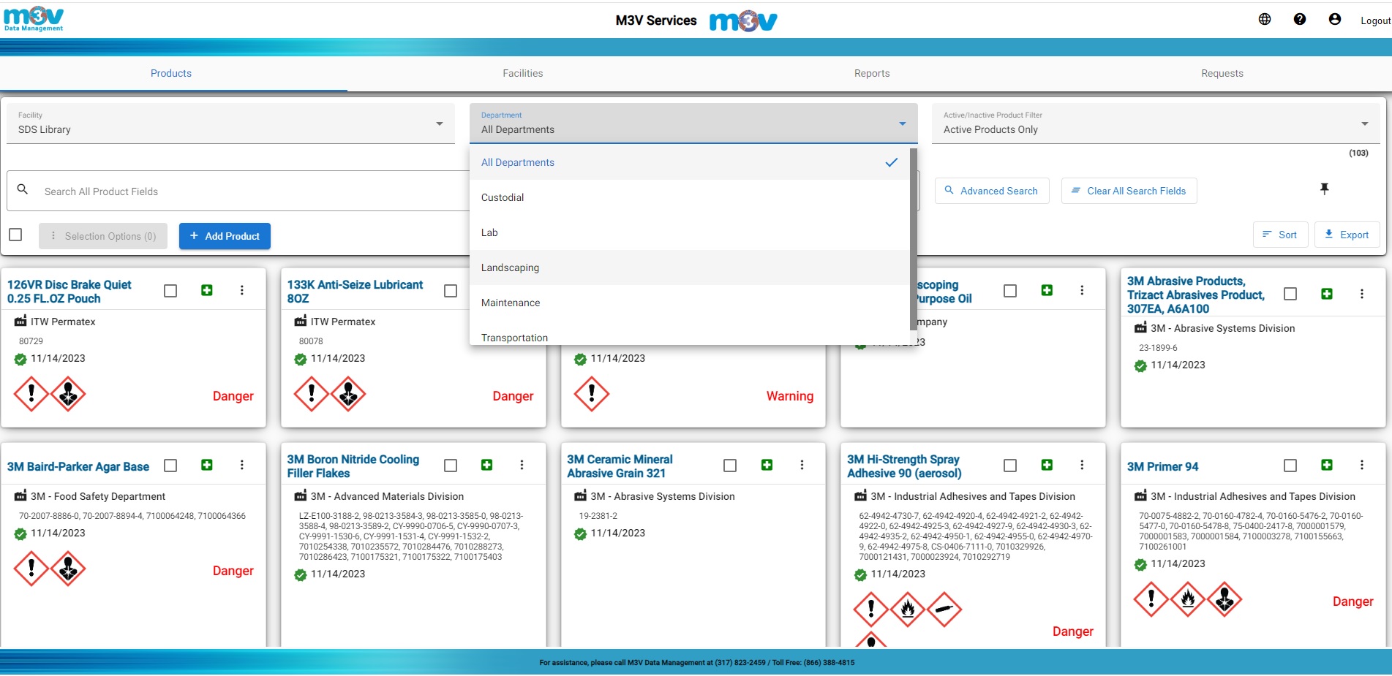
Task: Click green plus icon on 3M Baird-Parker Agar Base card
Action: pyautogui.click(x=207, y=465)
